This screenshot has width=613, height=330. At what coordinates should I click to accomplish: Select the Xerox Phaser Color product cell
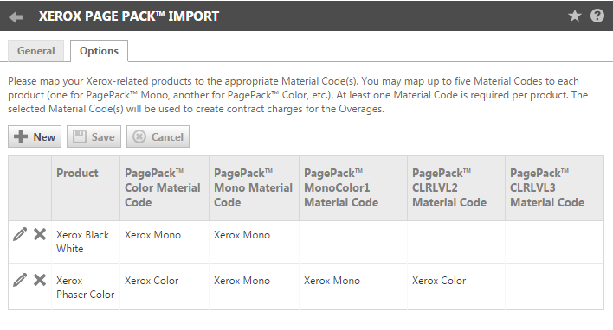click(86, 287)
